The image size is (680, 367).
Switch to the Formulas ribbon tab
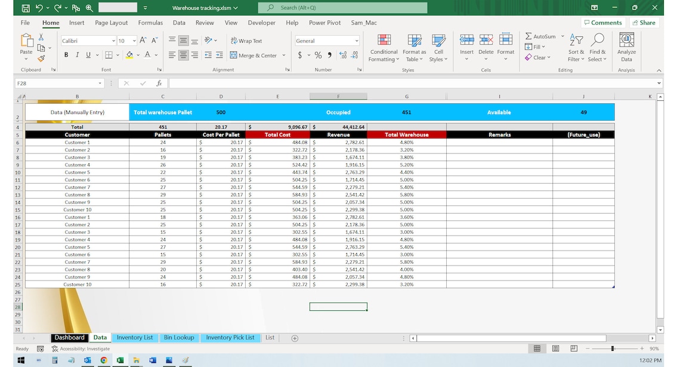pyautogui.click(x=150, y=23)
